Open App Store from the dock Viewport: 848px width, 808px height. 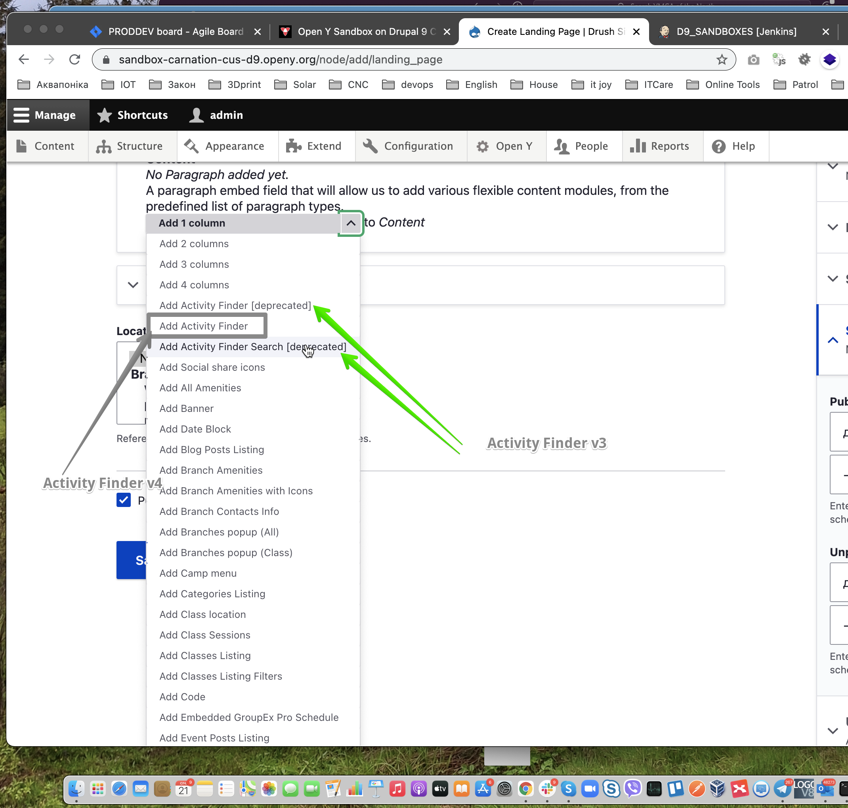(483, 788)
